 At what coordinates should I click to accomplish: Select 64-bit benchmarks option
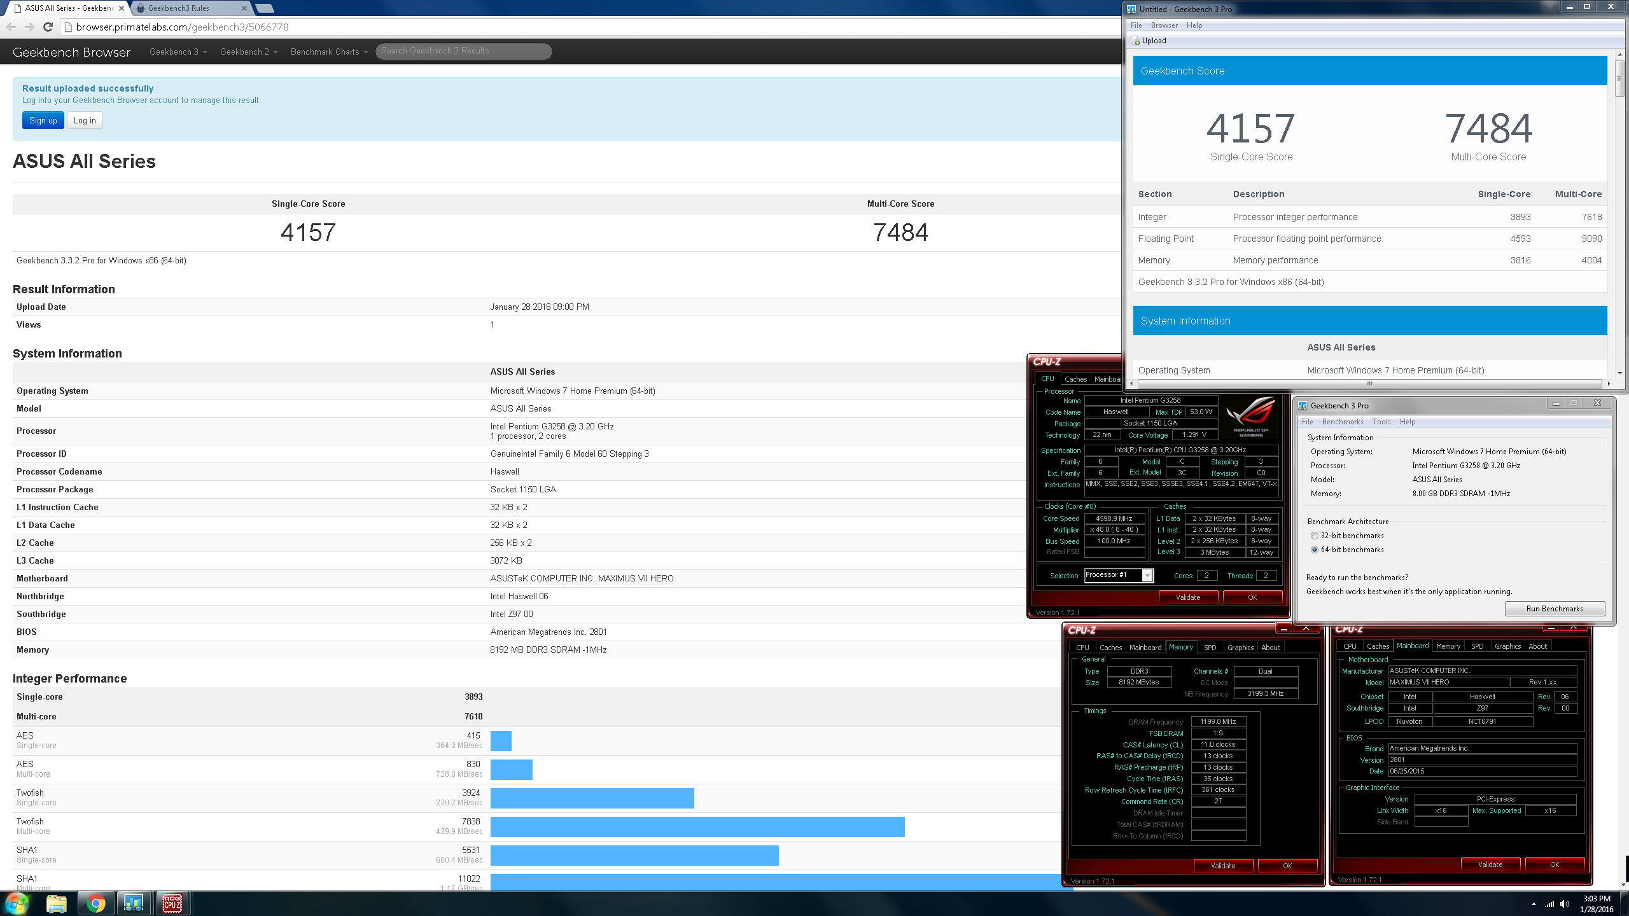click(x=1315, y=550)
